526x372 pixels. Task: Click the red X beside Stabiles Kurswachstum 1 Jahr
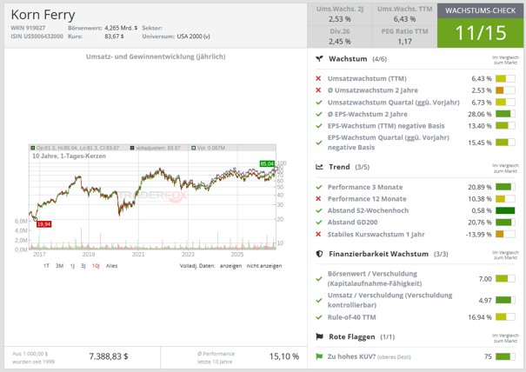point(318,234)
